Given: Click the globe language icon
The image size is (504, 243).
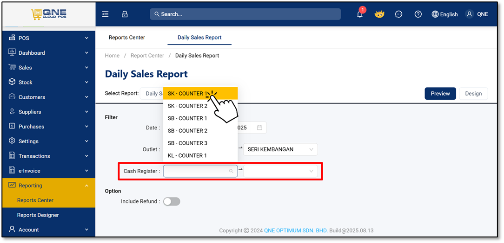Looking at the screenshot, I should tap(435, 14).
